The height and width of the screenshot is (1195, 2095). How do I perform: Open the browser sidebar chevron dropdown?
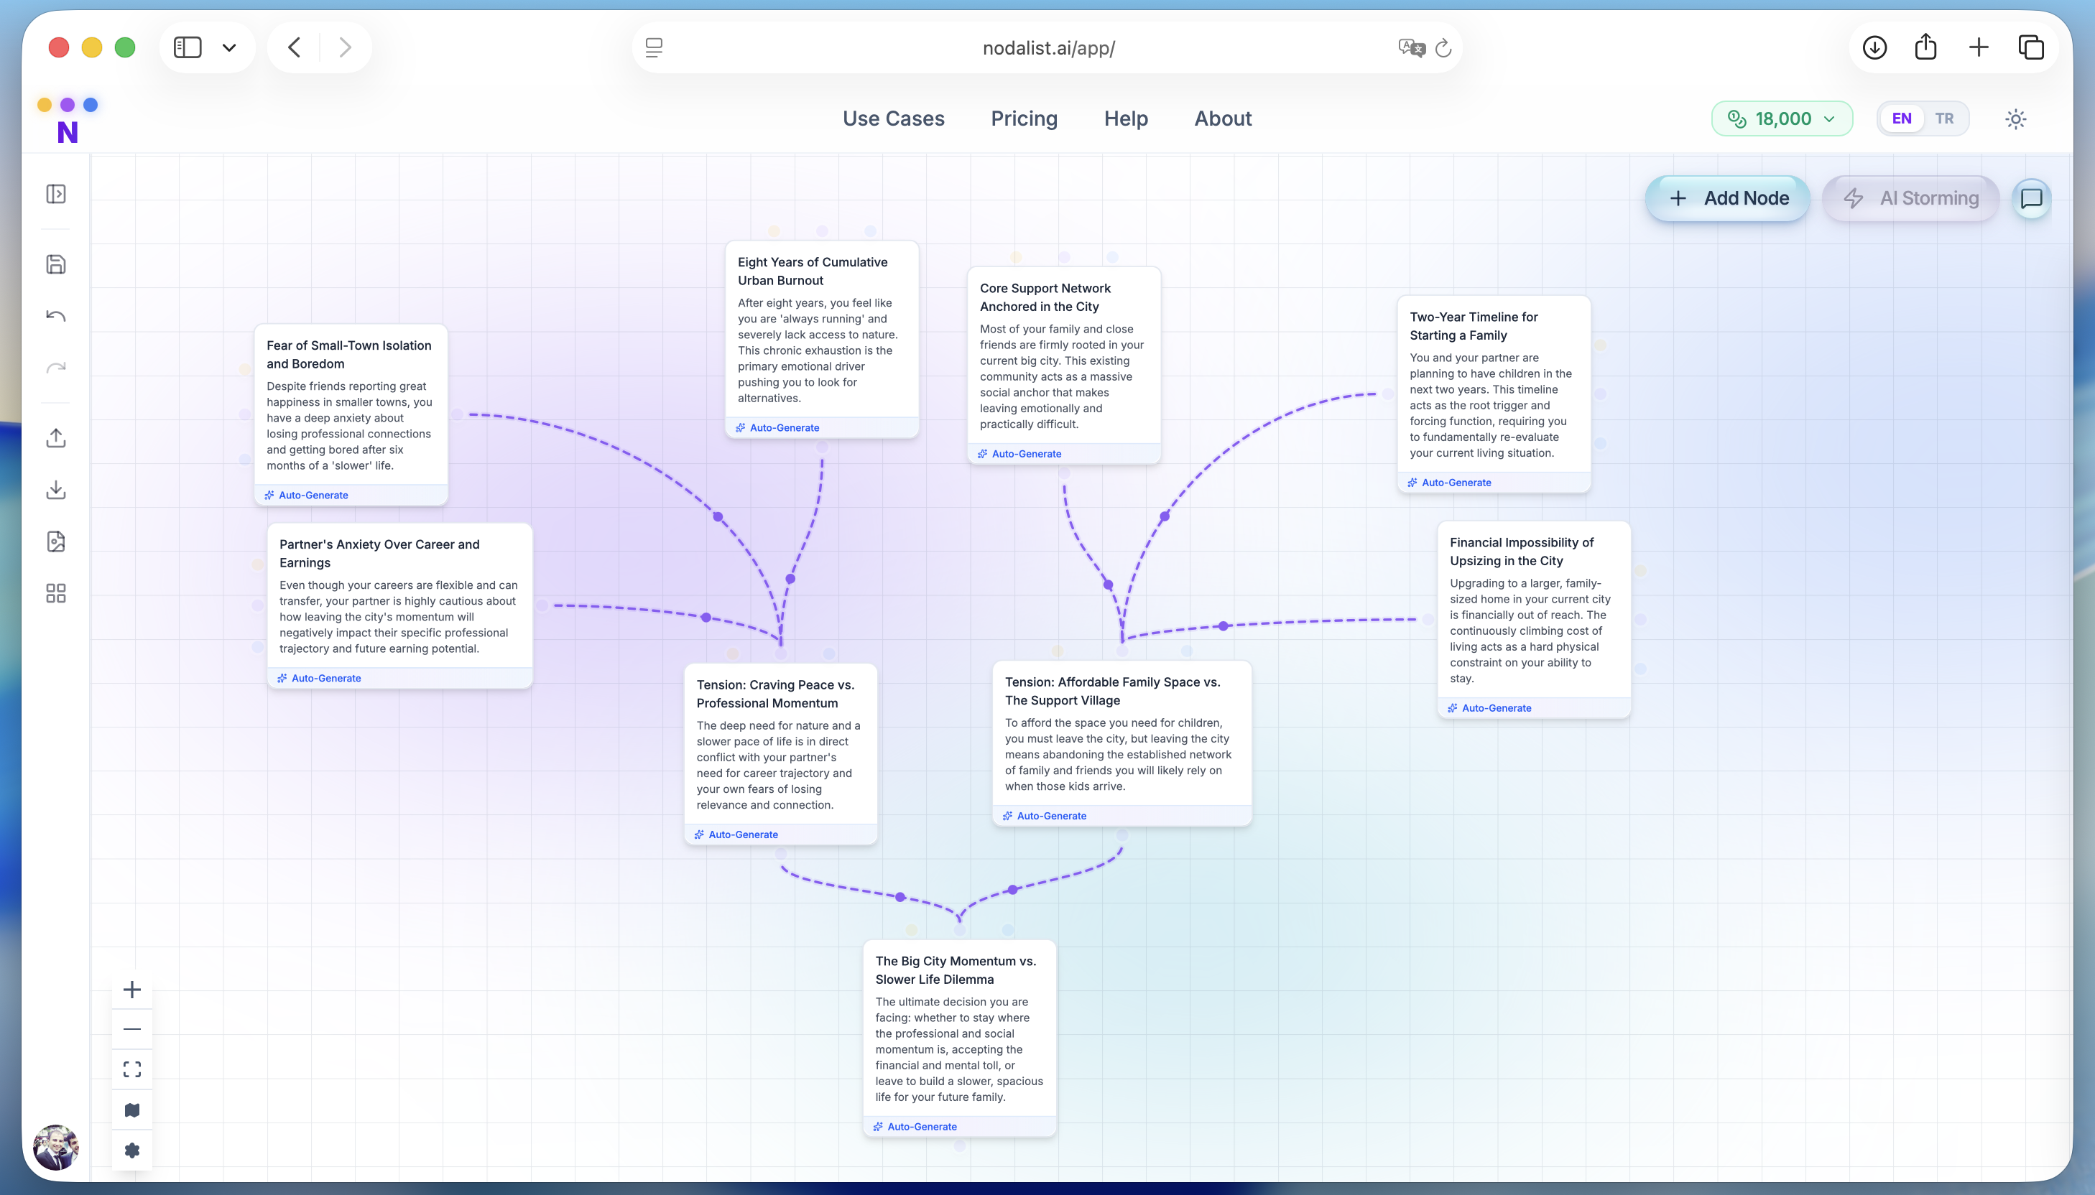(x=229, y=47)
